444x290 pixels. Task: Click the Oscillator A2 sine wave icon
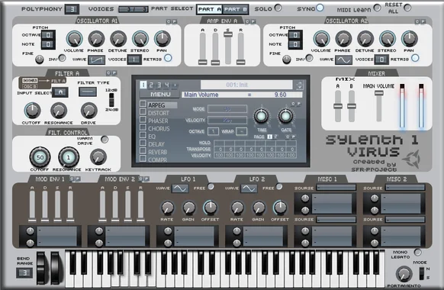(343, 60)
